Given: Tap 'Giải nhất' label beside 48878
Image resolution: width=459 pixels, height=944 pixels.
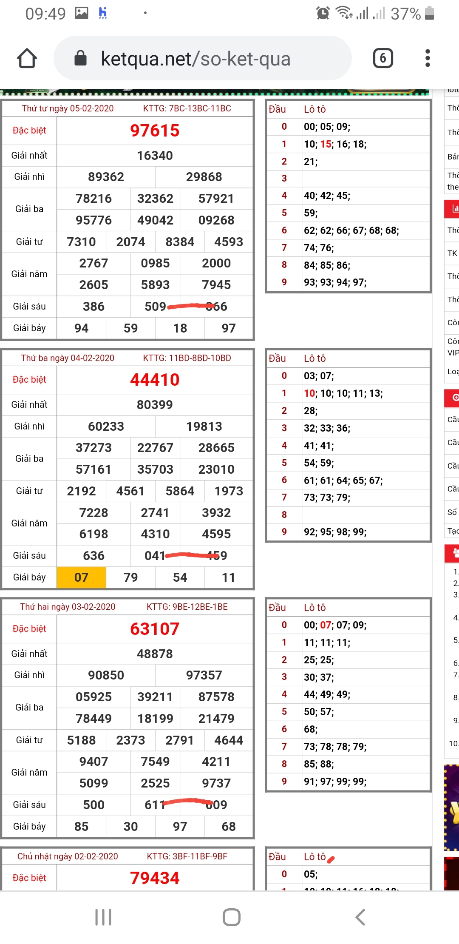Looking at the screenshot, I should coord(29,654).
